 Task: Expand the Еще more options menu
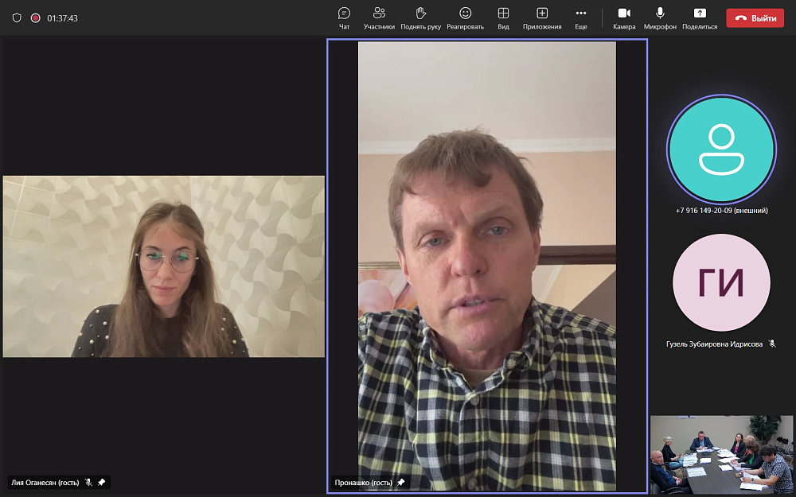click(x=581, y=17)
